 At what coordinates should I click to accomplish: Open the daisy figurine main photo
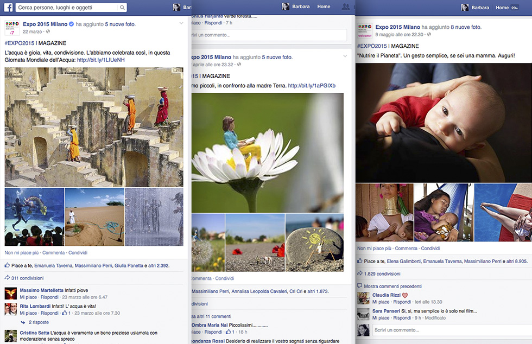tap(267, 152)
